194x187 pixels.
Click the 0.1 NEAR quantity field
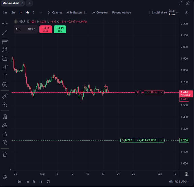pos(26,29)
